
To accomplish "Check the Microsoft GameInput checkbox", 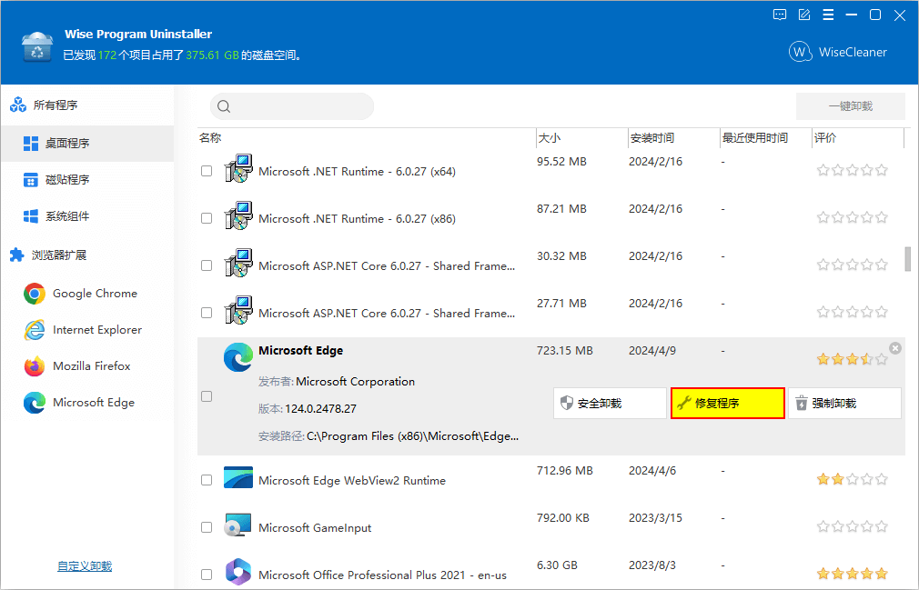I will pyautogui.click(x=207, y=527).
